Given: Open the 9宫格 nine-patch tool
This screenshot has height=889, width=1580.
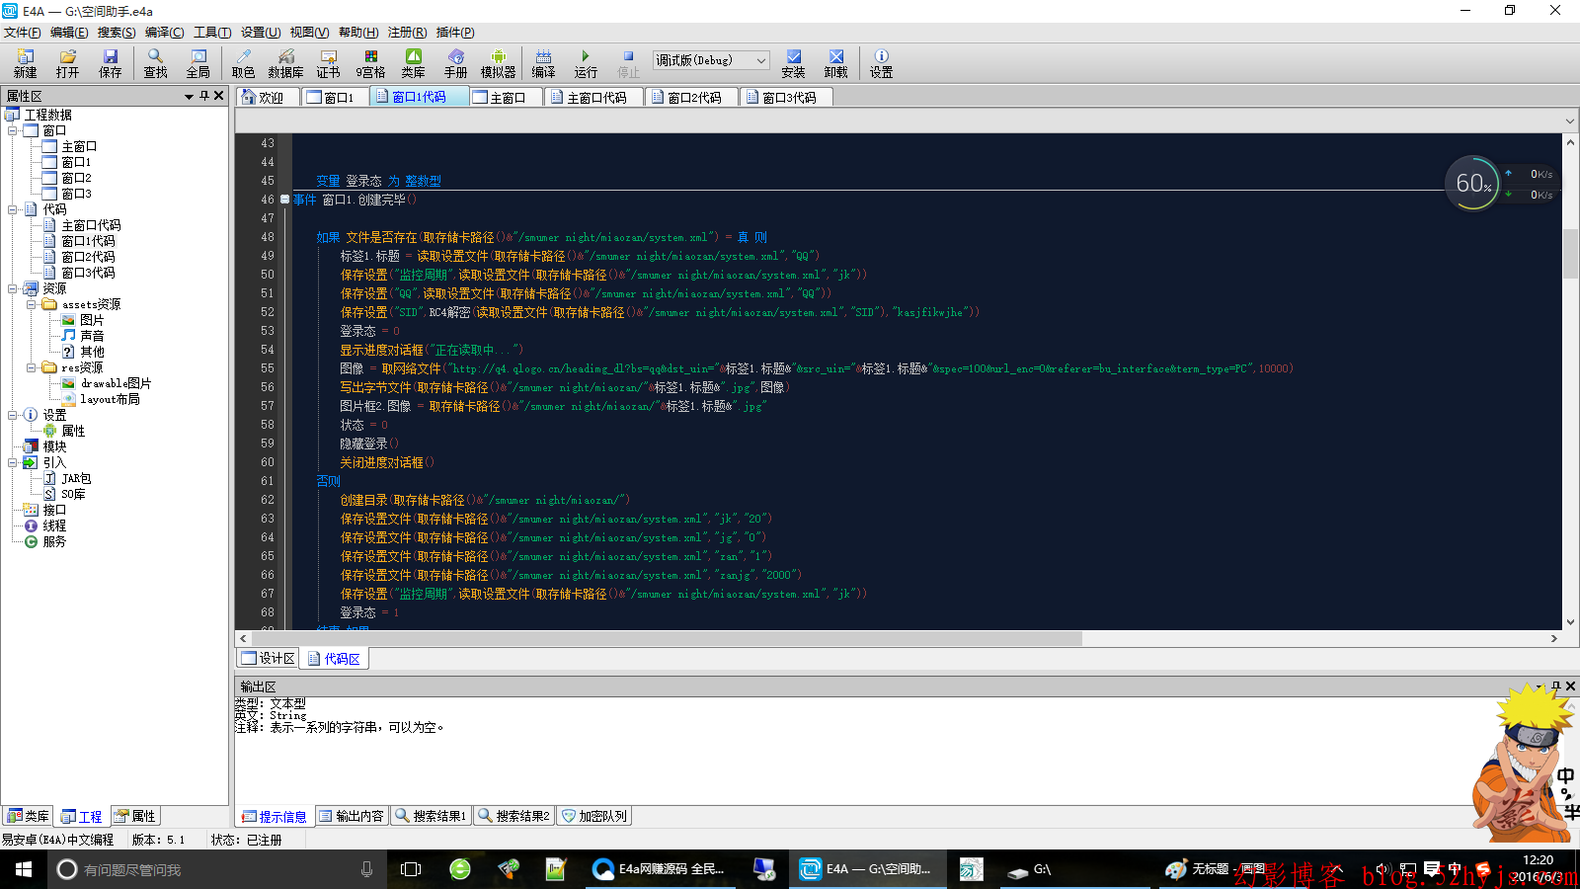Looking at the screenshot, I should click(370, 63).
